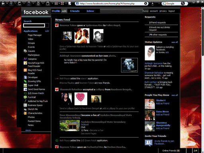Open the browser home page icon

[x=38, y=4]
